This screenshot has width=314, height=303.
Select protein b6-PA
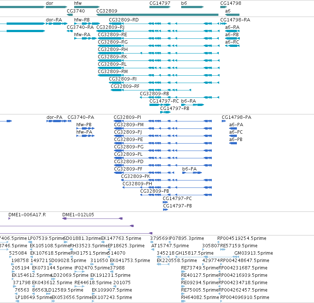189,169
